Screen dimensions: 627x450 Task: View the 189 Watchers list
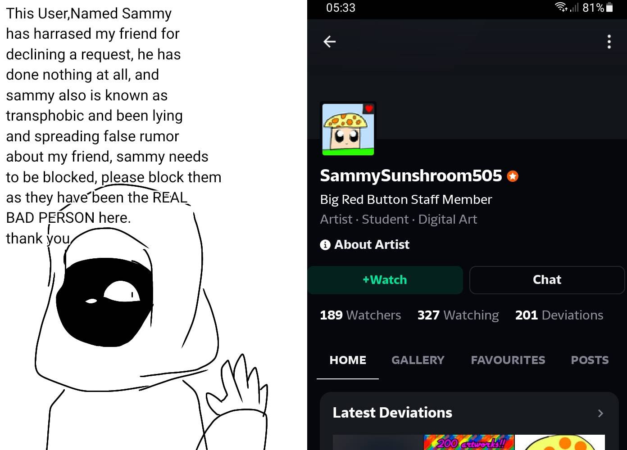pyautogui.click(x=360, y=315)
